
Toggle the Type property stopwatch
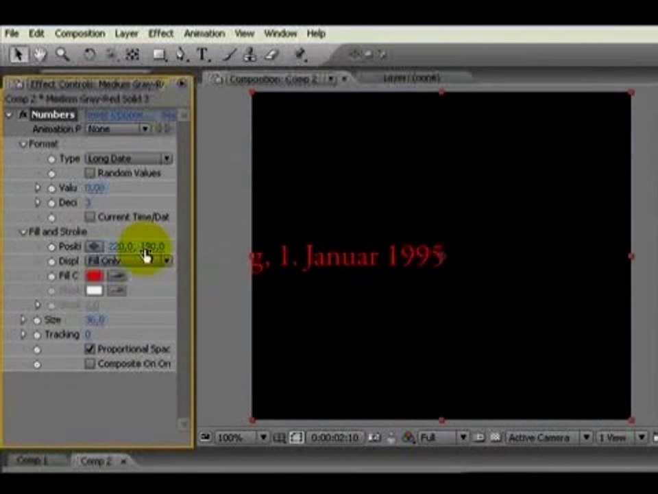[x=51, y=159]
